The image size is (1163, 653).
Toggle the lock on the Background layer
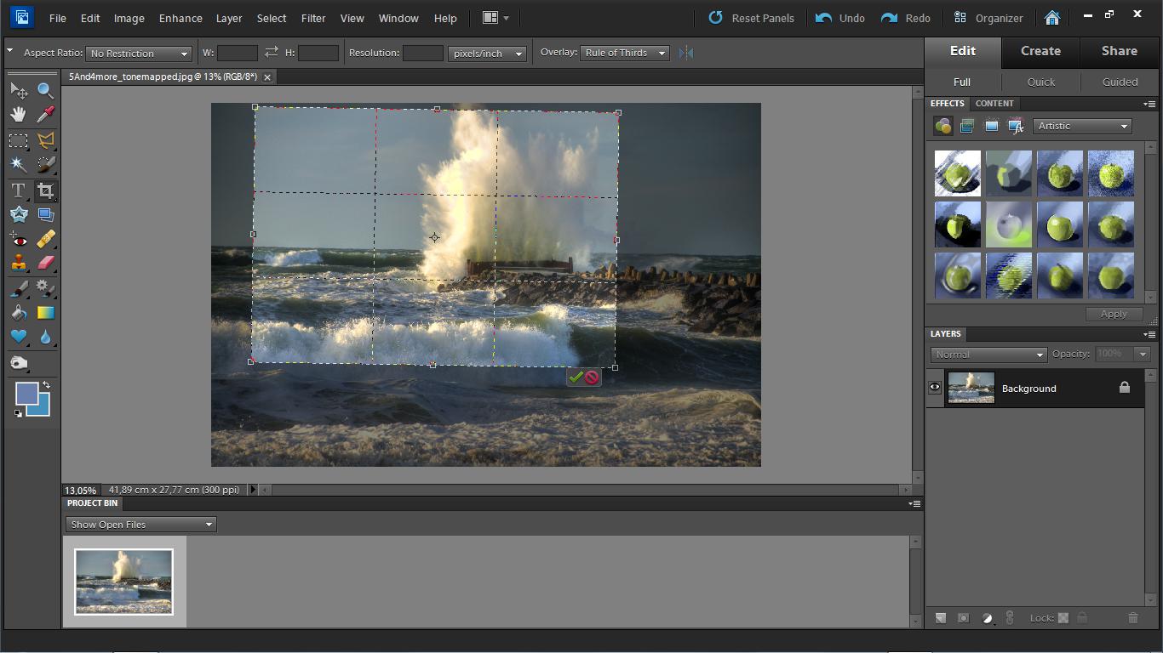[1124, 388]
